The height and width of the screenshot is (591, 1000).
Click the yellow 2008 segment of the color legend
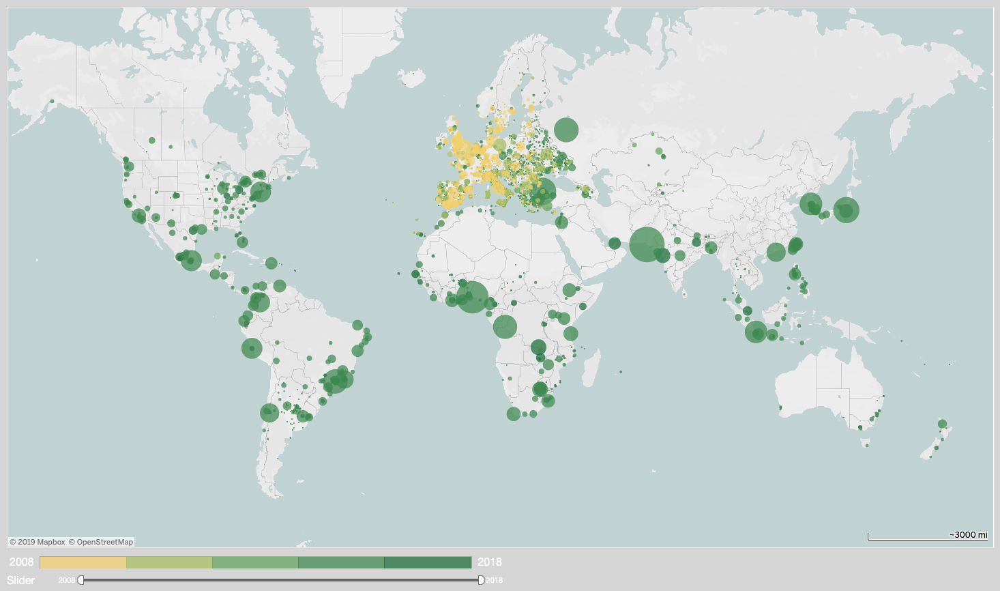82,562
